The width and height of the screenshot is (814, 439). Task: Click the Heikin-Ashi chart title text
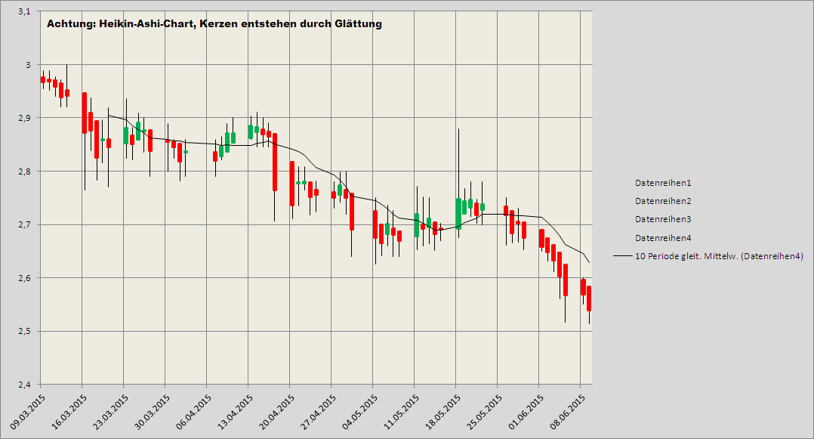pyautogui.click(x=214, y=24)
